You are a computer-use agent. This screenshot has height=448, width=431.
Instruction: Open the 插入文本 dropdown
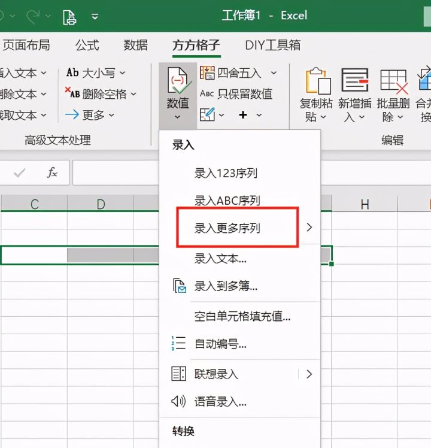pyautogui.click(x=23, y=73)
